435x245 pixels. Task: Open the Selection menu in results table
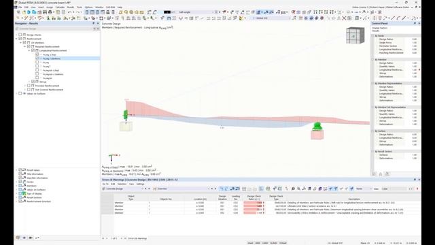[x=122, y=184]
